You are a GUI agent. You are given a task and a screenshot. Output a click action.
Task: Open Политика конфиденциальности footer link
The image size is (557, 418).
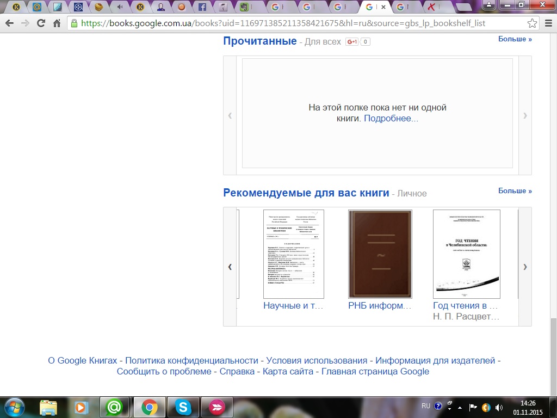[x=192, y=360]
